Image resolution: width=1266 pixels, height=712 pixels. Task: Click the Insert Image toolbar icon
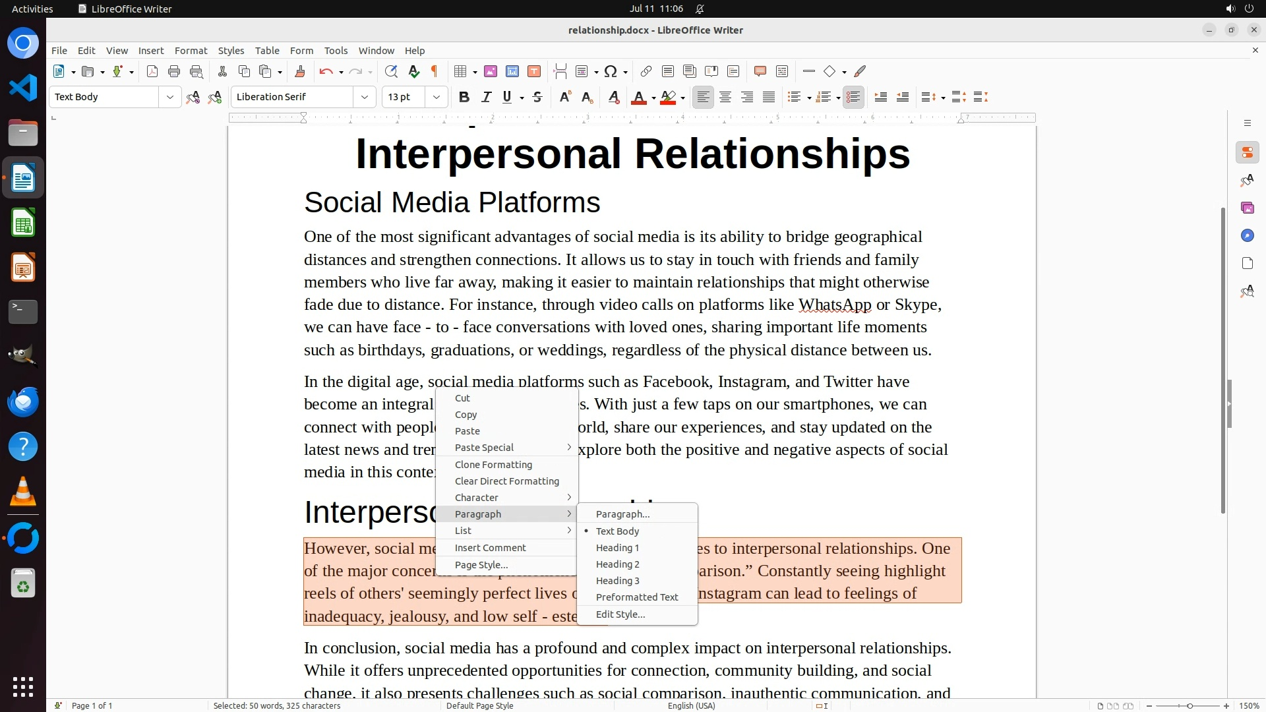(x=491, y=72)
